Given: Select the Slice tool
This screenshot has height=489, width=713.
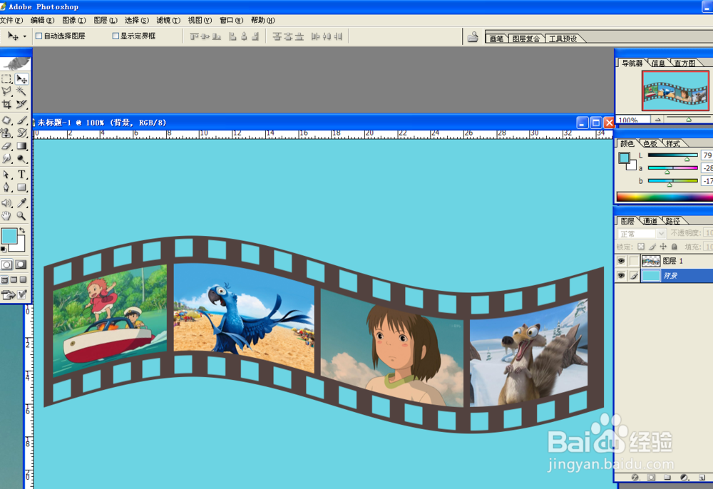Looking at the screenshot, I should coord(21,105).
